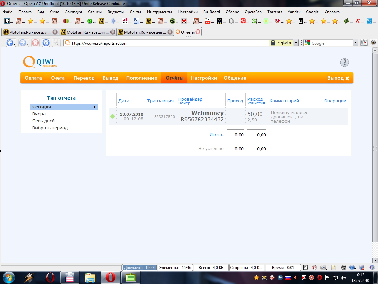The height and width of the screenshot is (284, 378).
Task: Expand the address bar dropdown arrow
Action: click(x=296, y=43)
